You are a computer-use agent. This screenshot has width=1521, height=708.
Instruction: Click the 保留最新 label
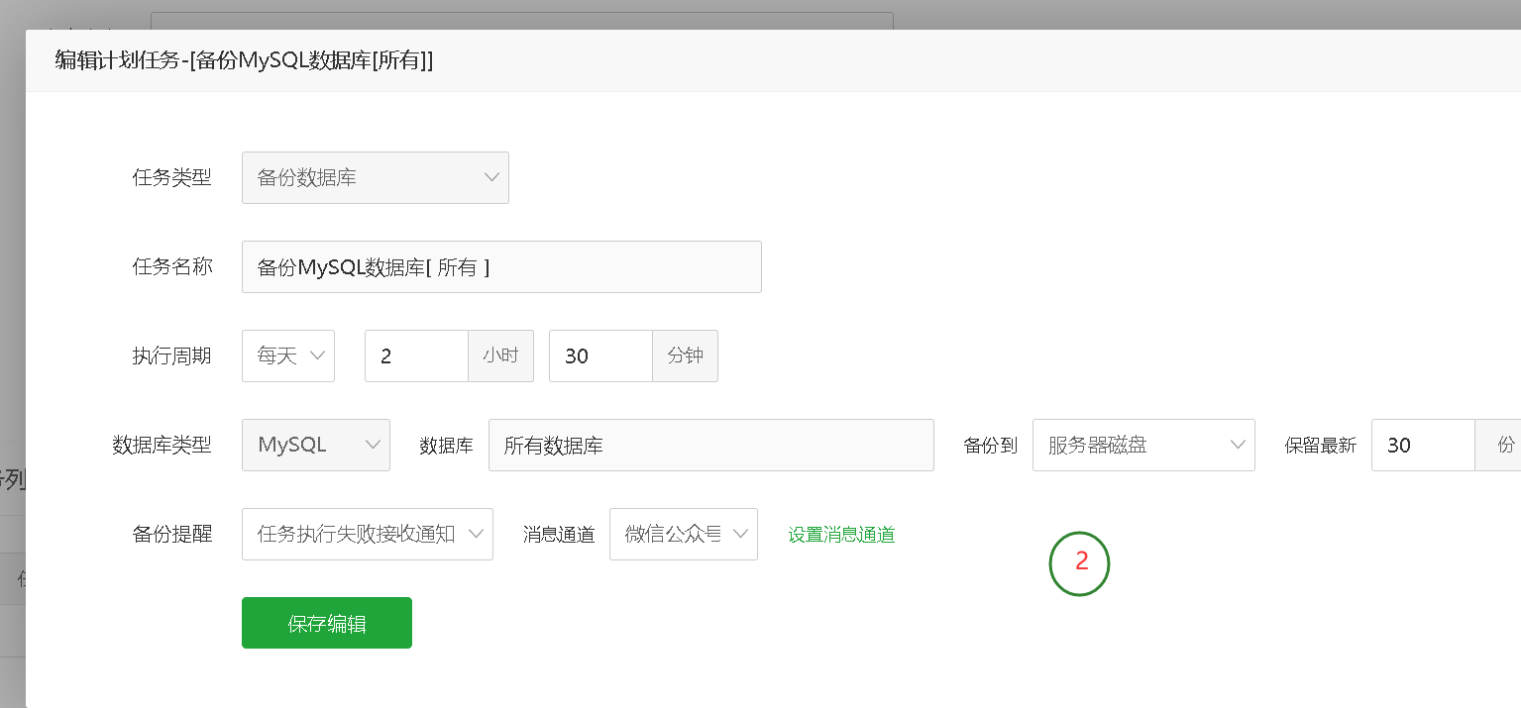pyautogui.click(x=1320, y=446)
